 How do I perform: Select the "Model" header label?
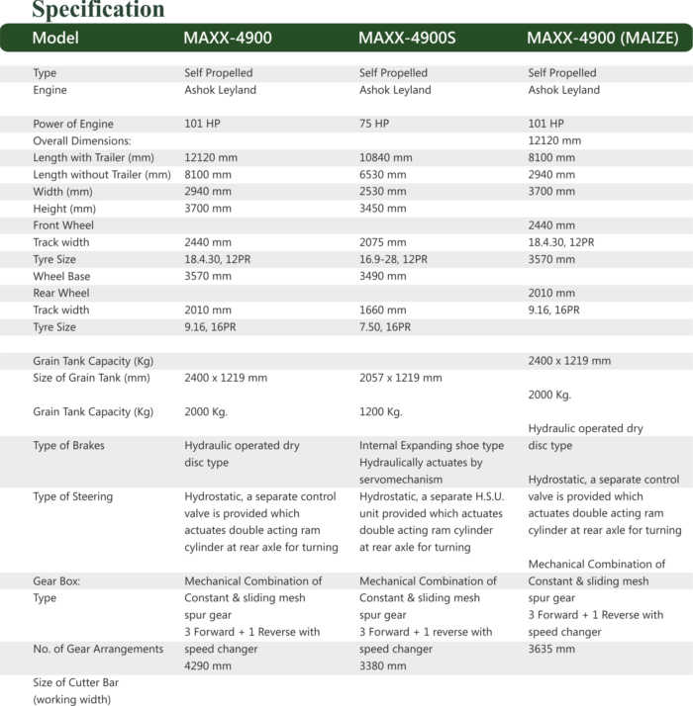click(x=55, y=38)
